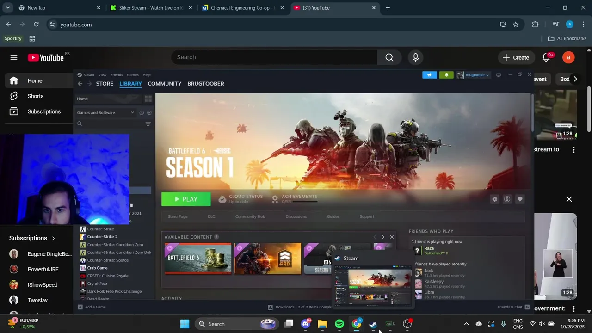Open Friends & Chat in Steam
Screen dimensions: 592x333
513,307
